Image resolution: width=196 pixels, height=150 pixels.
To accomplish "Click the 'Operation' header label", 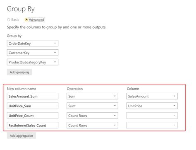I will pos(75,89).
